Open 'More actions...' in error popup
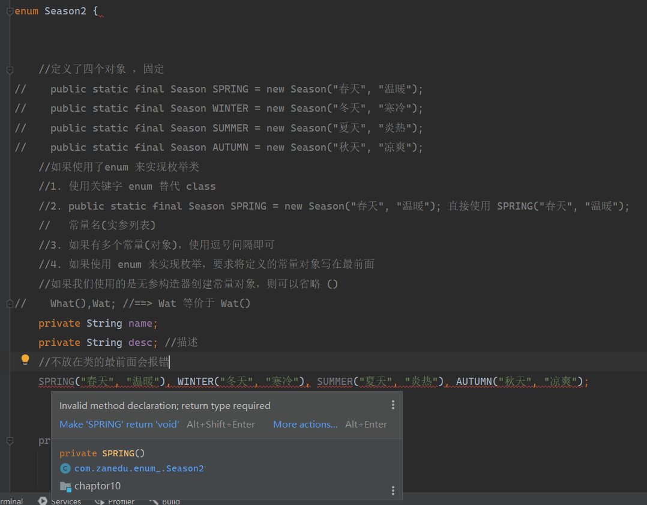647x505 pixels. (305, 424)
